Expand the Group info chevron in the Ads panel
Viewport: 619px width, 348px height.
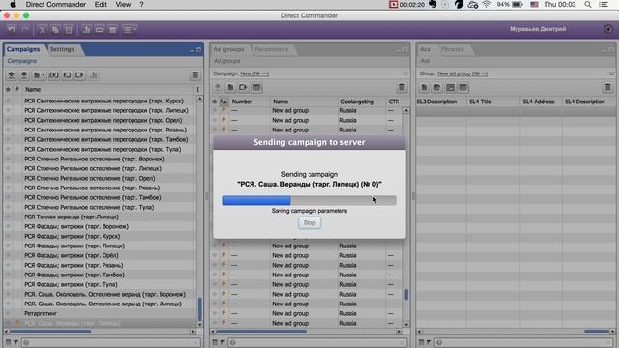[611, 73]
